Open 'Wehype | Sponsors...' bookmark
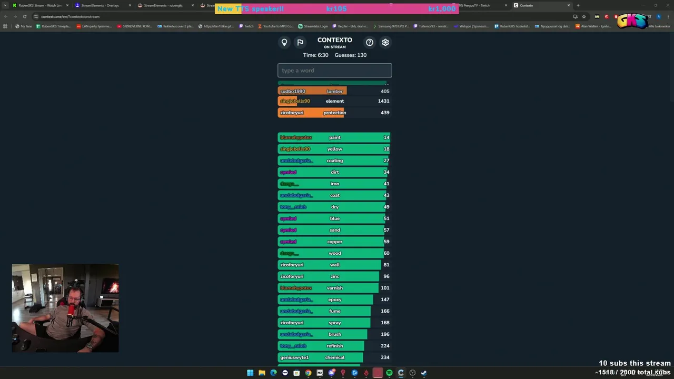The width and height of the screenshot is (674, 379). coord(471,26)
